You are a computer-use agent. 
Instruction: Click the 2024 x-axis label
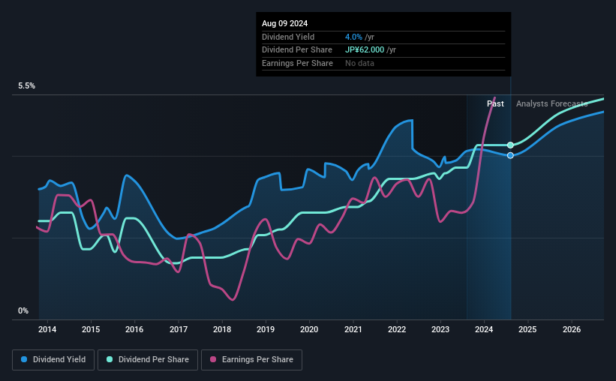[484, 329]
